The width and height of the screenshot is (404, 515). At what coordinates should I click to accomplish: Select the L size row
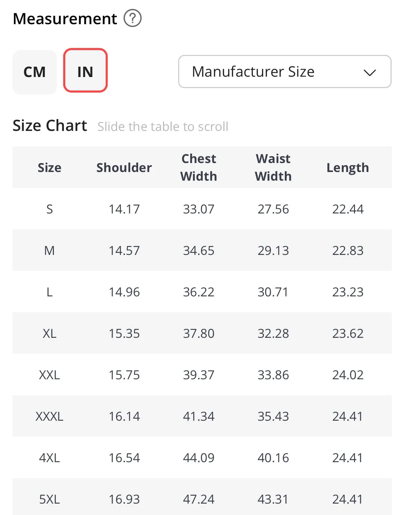[202, 292]
